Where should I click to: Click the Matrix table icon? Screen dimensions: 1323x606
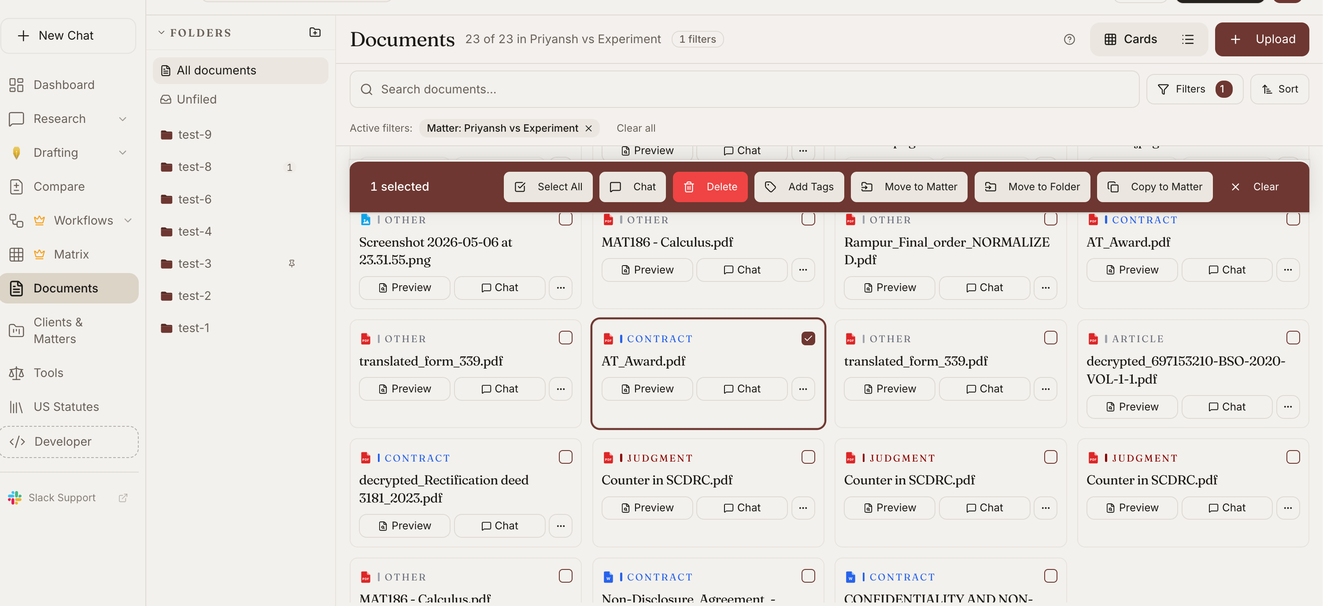tap(16, 254)
